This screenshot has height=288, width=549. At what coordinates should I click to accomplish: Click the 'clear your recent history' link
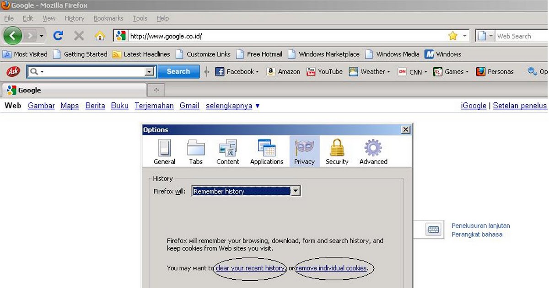coord(250,268)
